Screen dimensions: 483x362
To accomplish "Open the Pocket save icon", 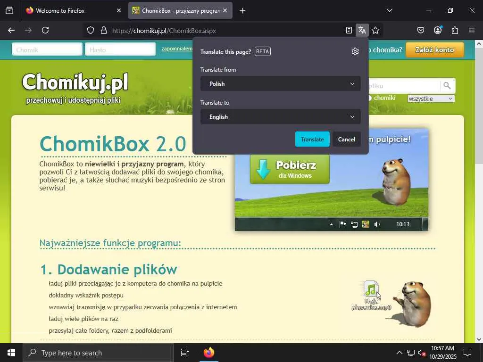I will 420,30.
